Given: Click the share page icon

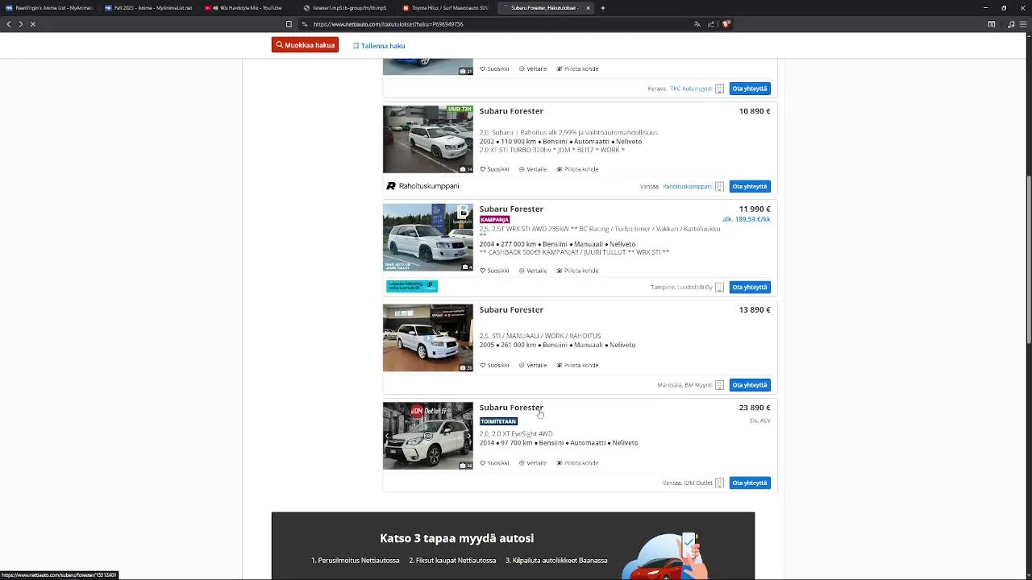Looking at the screenshot, I should [711, 24].
